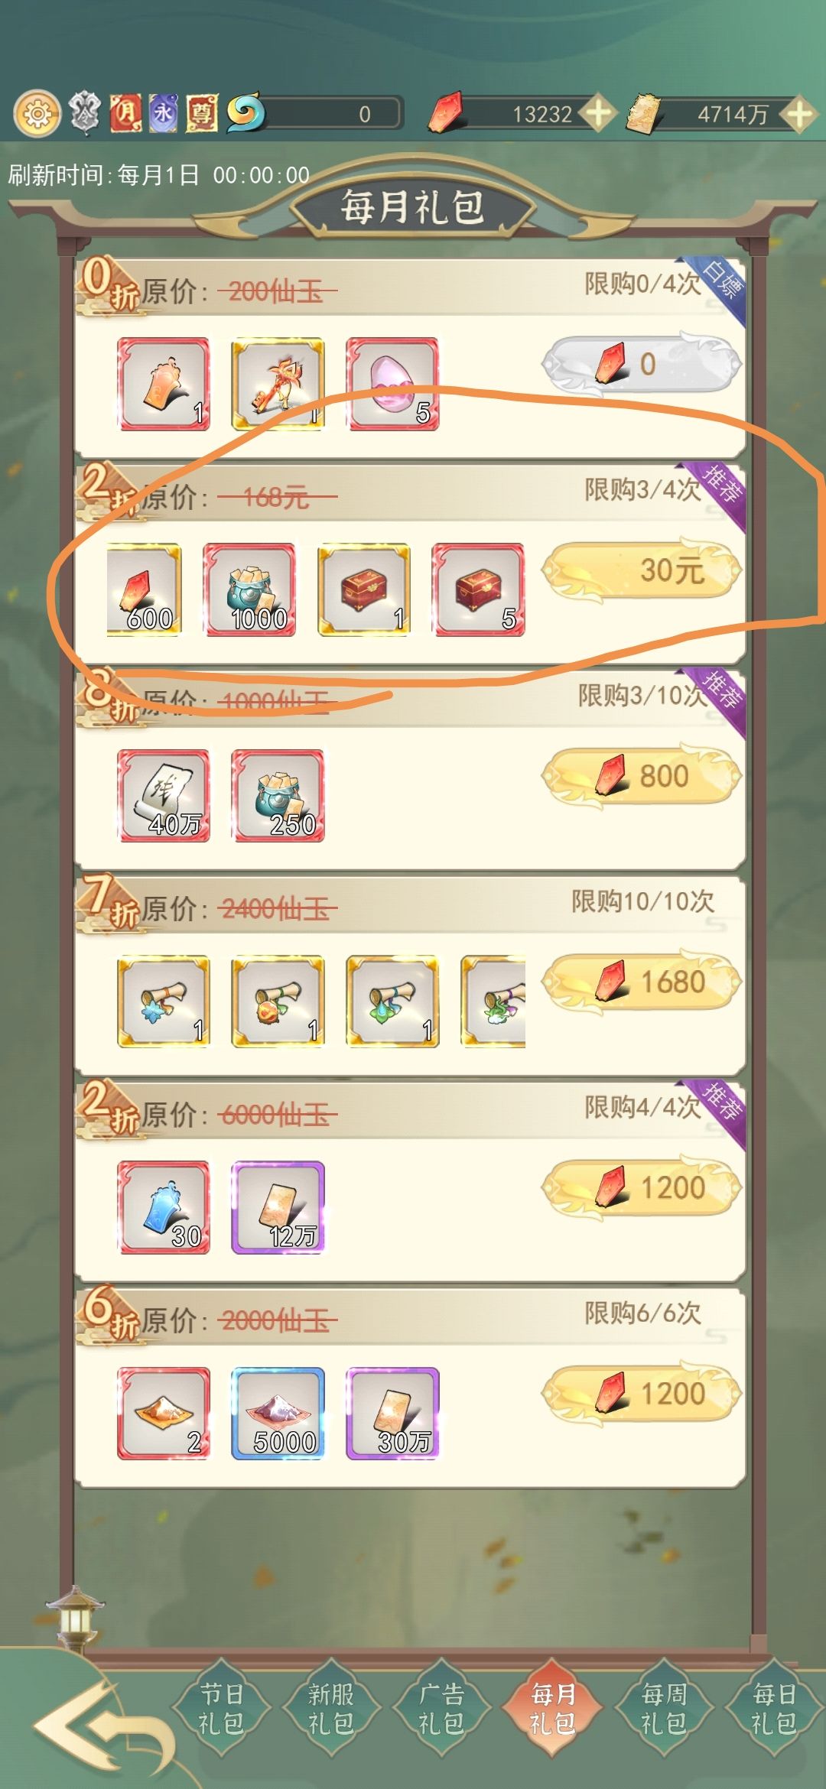Switch to the 每日礼包 tab

[773, 1709]
